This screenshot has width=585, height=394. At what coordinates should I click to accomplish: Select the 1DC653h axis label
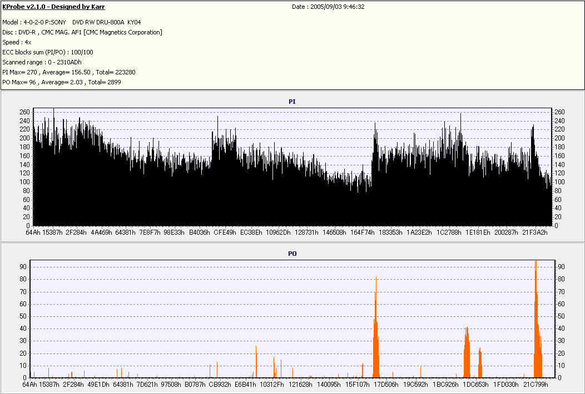475,385
